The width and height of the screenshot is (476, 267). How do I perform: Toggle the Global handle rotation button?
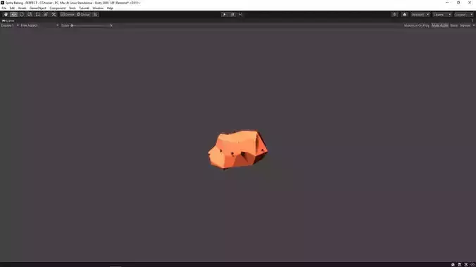(83, 15)
